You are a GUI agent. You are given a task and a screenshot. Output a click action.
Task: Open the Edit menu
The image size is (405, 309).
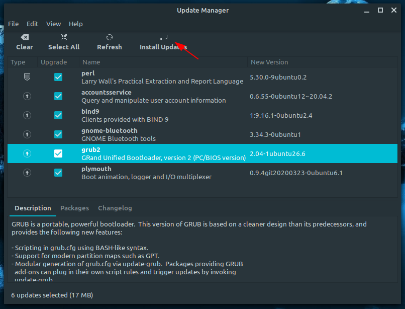[x=32, y=24]
